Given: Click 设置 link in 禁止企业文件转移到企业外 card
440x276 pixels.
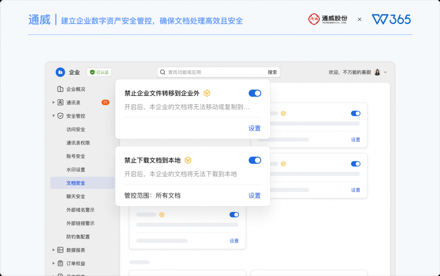Looking at the screenshot, I should click(254, 128).
